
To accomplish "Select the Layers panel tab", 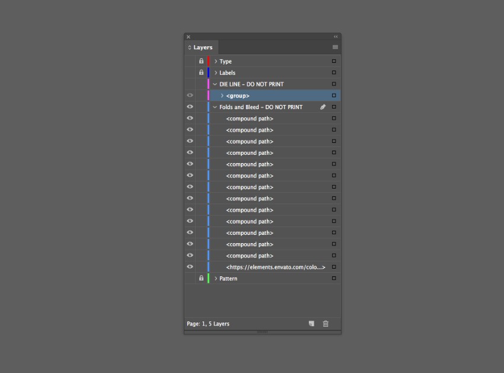I will [x=202, y=47].
